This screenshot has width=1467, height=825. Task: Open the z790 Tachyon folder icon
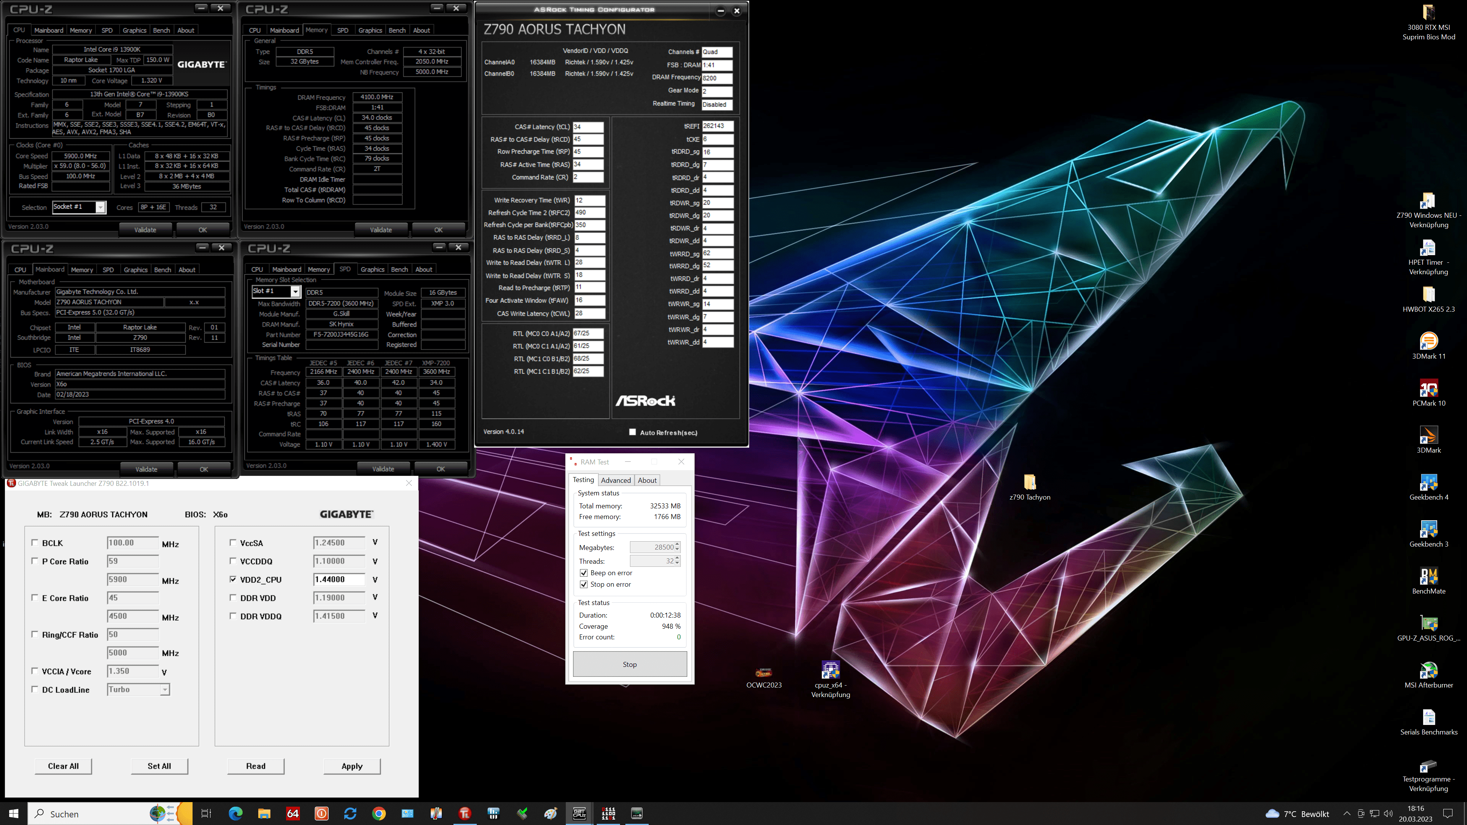[1029, 483]
